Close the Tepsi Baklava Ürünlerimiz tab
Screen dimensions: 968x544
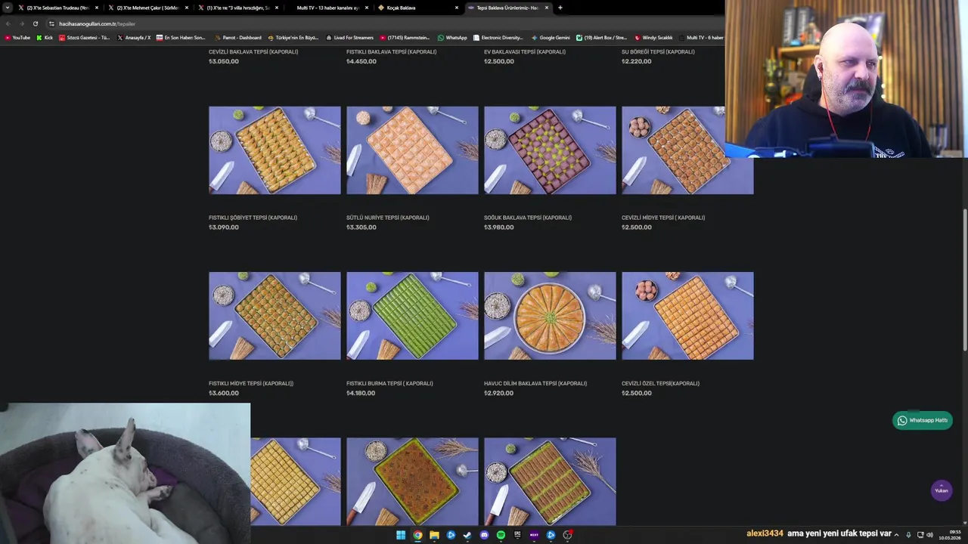pos(547,8)
